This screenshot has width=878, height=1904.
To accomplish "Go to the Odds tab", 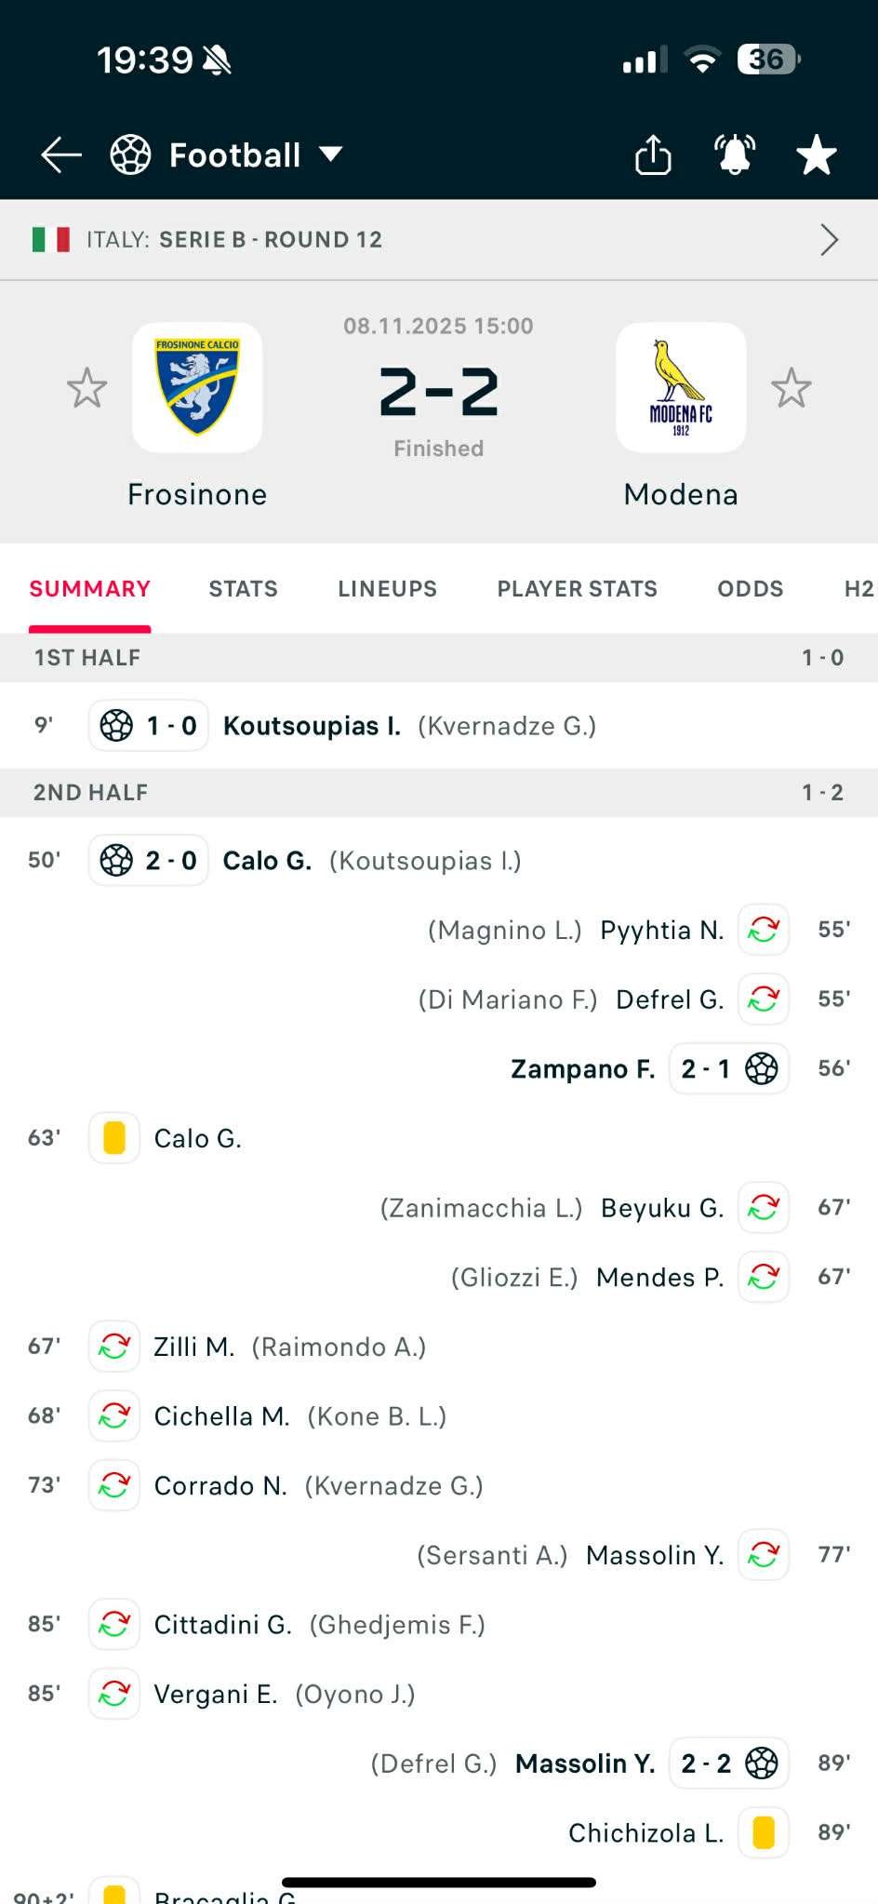I will (x=750, y=589).
